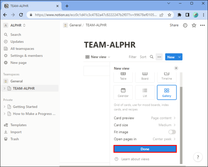Click the database search magnifier icon
This screenshot has height=167, width=208.
pyautogui.click(x=152, y=57)
